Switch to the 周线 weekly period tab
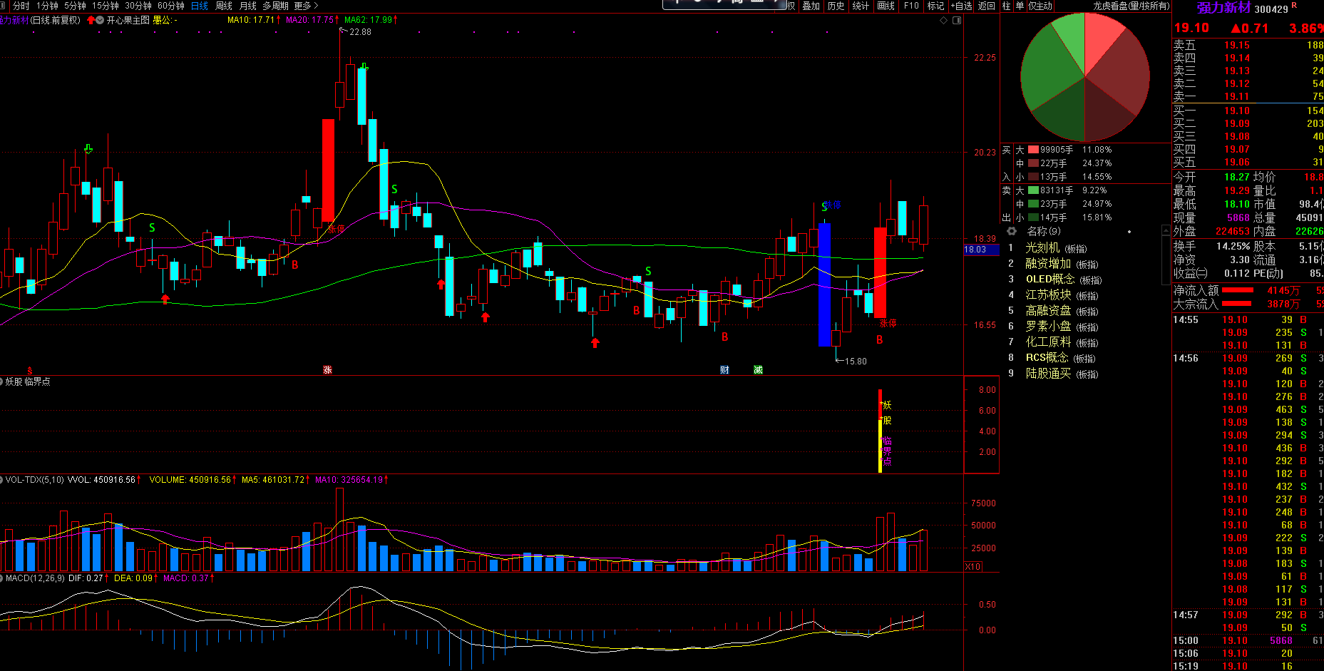 point(224,6)
